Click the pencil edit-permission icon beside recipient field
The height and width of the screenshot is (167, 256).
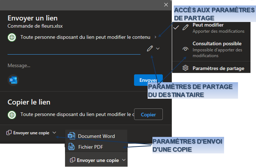(x=150, y=48)
